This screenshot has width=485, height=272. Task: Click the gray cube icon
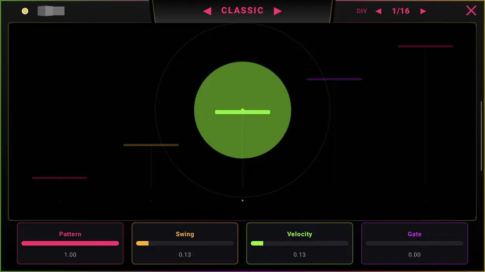[x=51, y=11]
